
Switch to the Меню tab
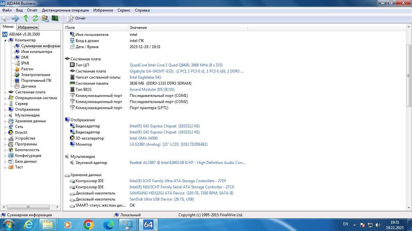[8, 27]
